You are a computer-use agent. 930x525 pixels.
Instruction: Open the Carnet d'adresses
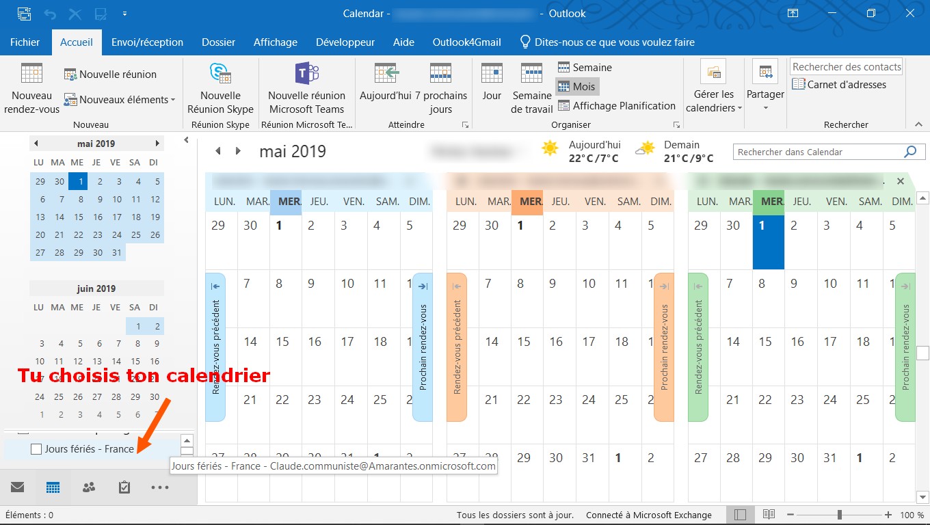click(x=839, y=85)
